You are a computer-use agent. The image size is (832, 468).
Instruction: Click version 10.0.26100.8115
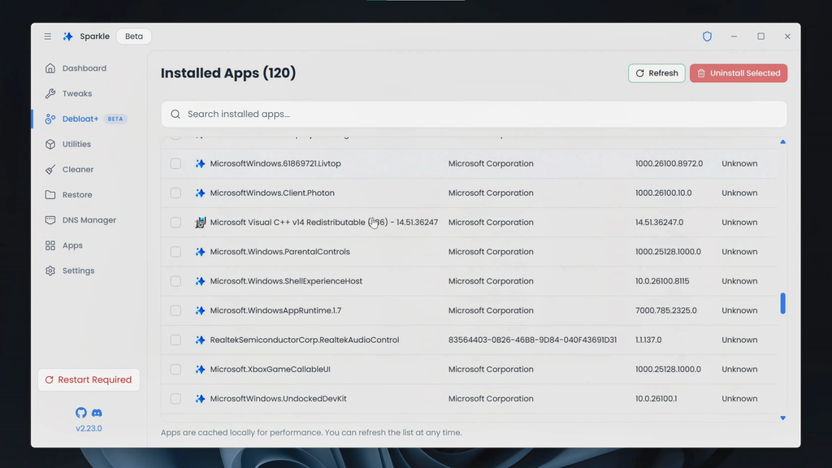662,281
